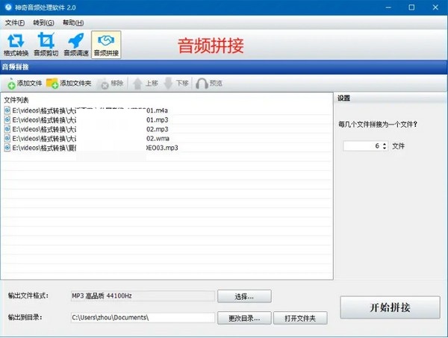Open the 转到(G) menu
The width and height of the screenshot is (448, 338).
point(43,22)
